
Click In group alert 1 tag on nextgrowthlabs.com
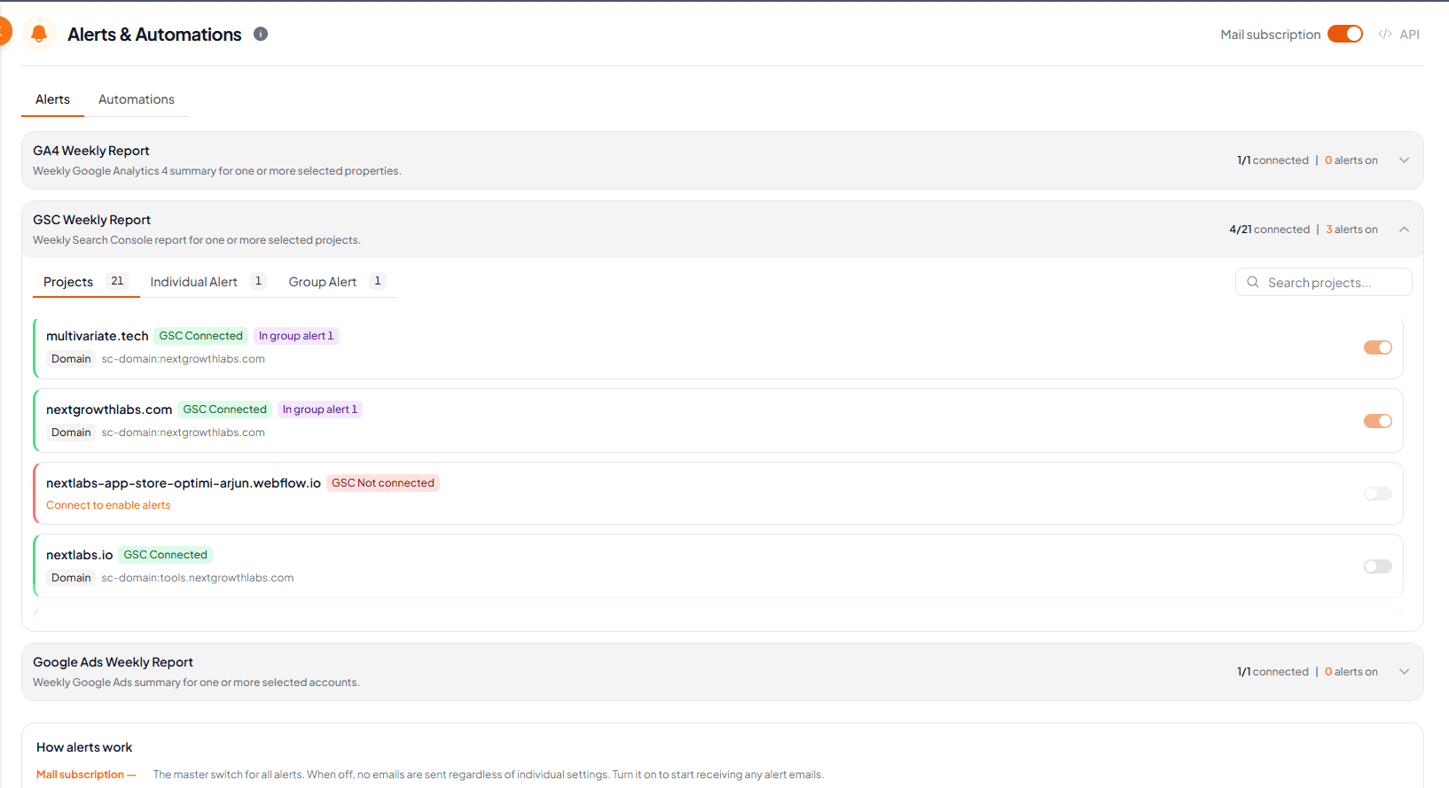point(320,410)
